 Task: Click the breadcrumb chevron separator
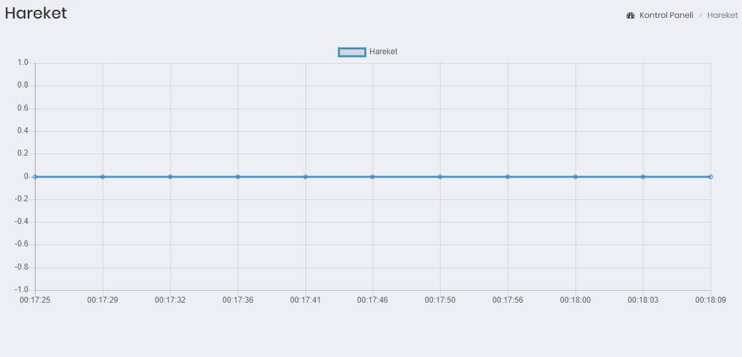pos(700,15)
